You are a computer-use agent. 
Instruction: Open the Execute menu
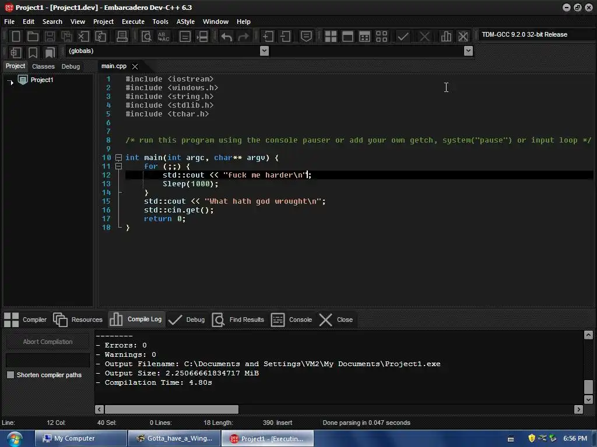(133, 22)
